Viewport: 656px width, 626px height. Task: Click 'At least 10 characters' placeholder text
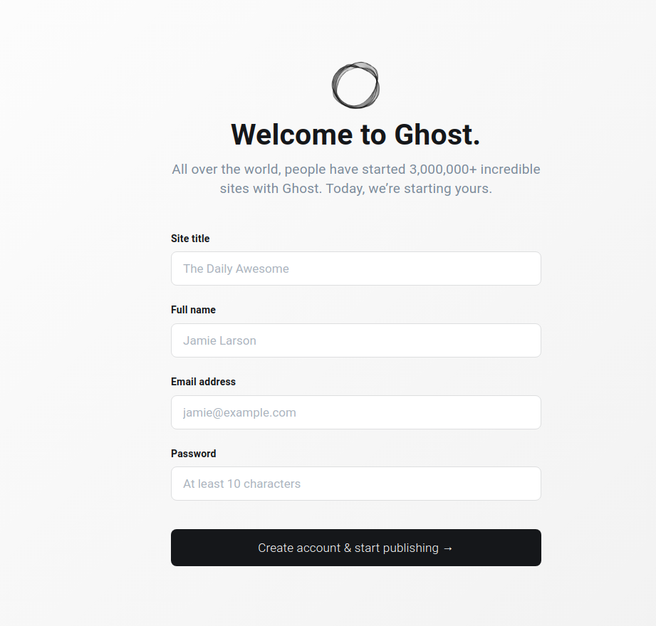click(242, 484)
